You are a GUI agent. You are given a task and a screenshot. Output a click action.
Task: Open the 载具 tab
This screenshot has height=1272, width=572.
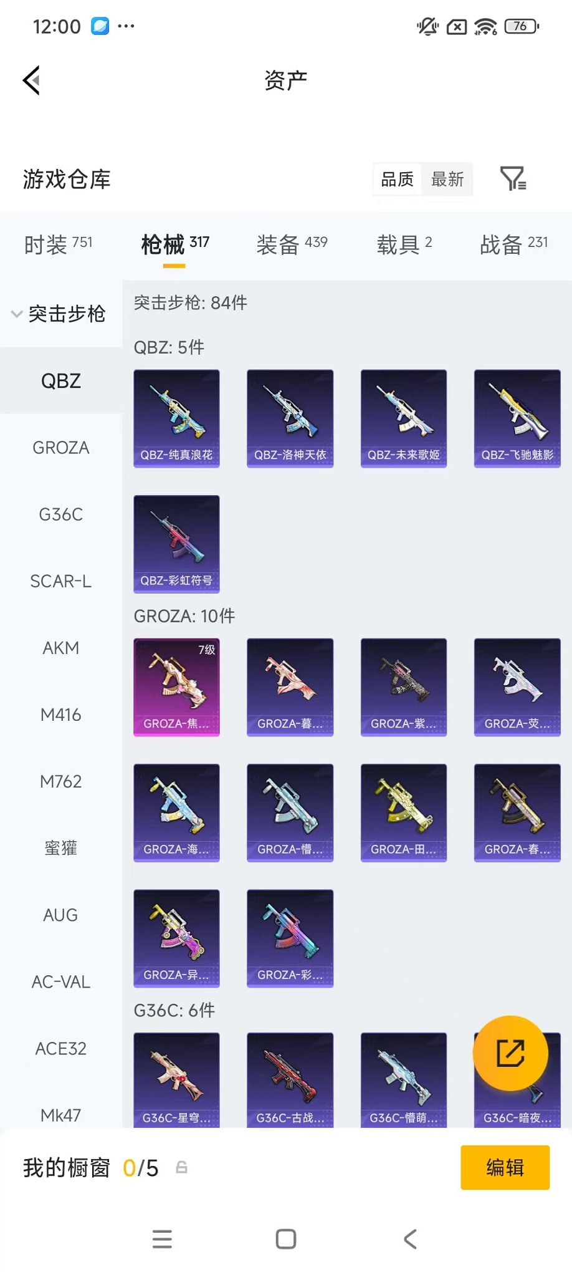pyautogui.click(x=404, y=244)
